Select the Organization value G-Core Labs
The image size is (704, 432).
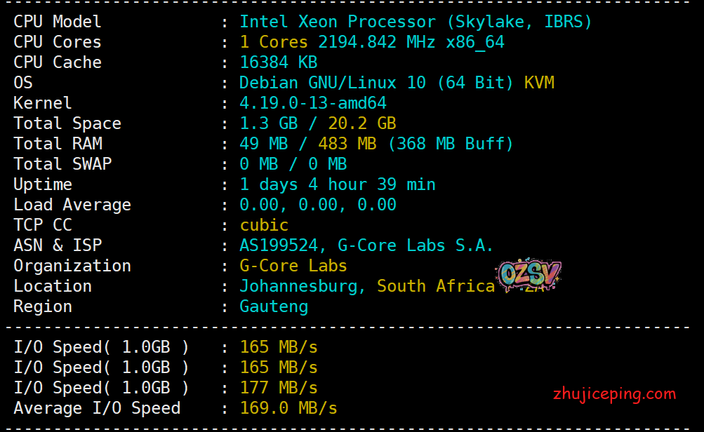point(293,266)
